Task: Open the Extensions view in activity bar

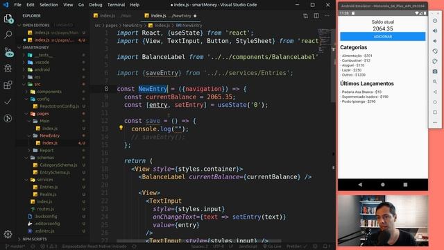Action: [x=8, y=85]
